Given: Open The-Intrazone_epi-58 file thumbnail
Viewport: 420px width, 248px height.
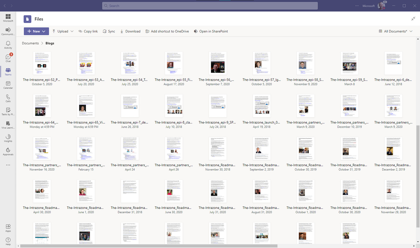Looking at the screenshot, I should [x=305, y=63].
